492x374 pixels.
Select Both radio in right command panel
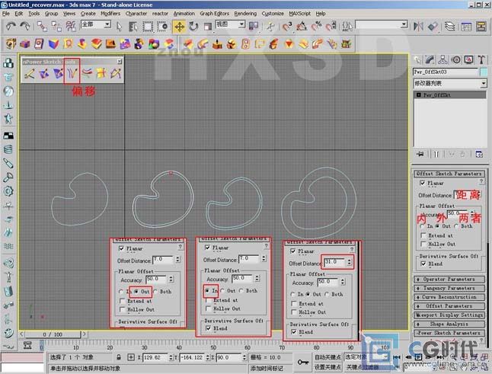point(456,226)
